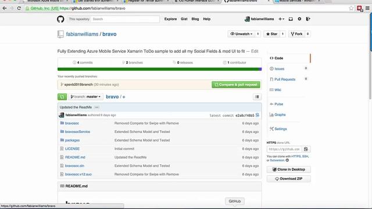Click the bravo repository name in title

tap(109, 34)
